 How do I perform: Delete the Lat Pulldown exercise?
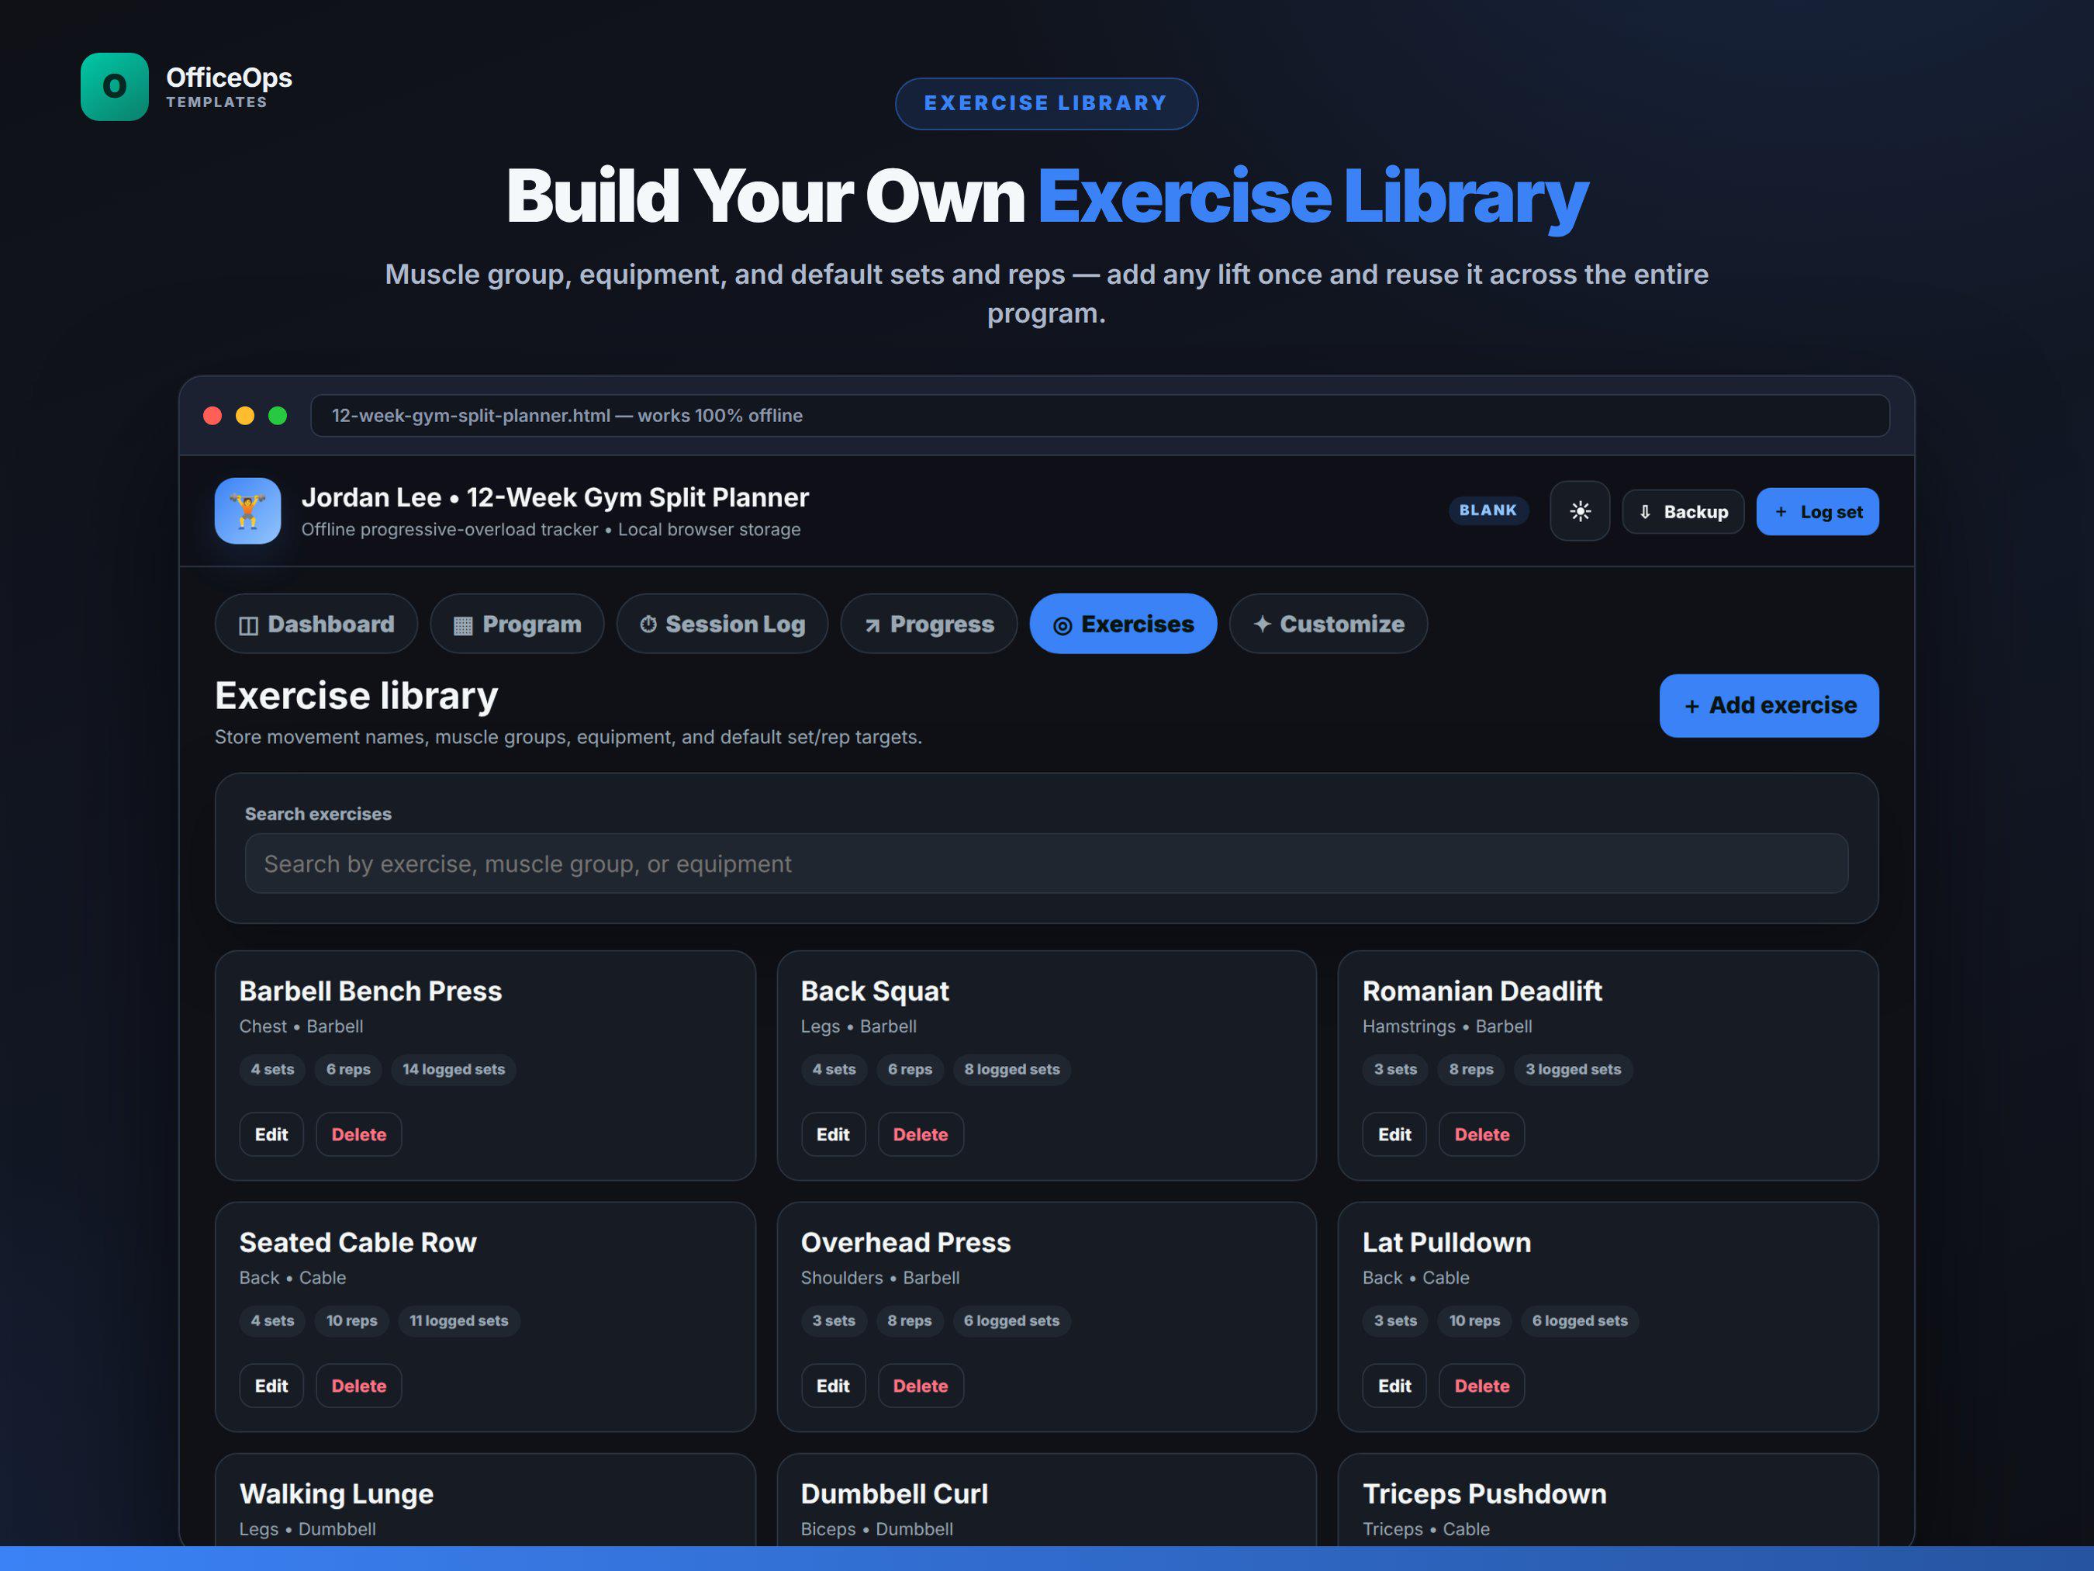[1481, 1386]
